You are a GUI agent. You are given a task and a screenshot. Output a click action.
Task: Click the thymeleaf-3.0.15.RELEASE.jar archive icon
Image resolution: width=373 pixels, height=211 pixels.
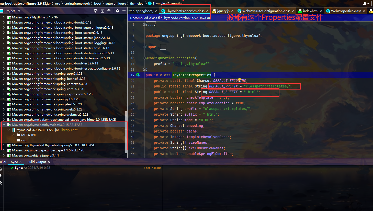pos(14,130)
